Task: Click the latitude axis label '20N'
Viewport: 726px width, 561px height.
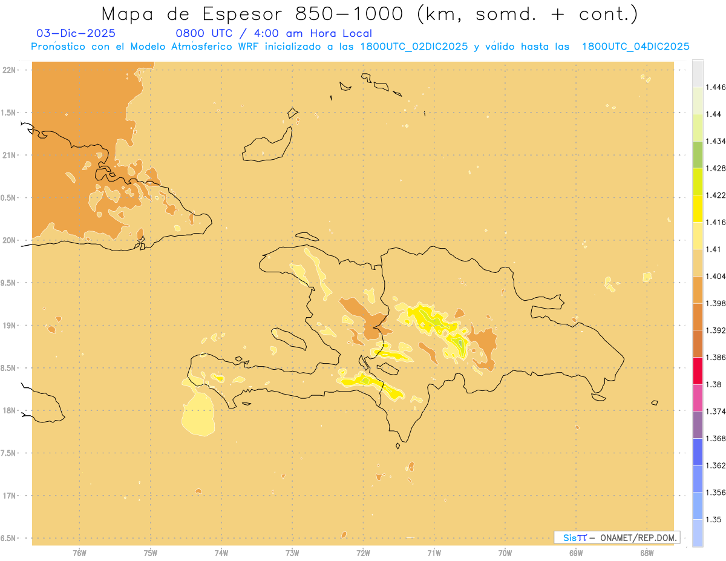Action: (10, 240)
